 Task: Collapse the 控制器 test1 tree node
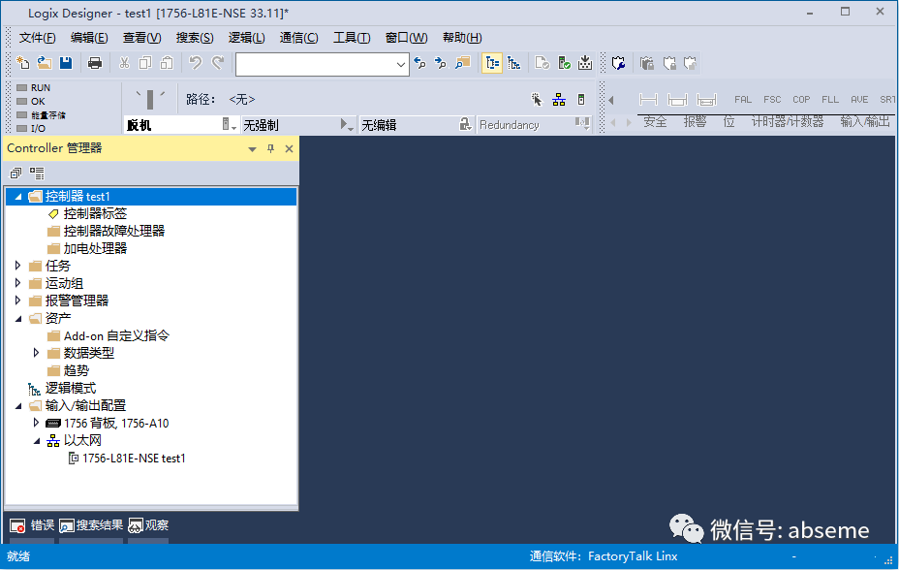coord(18,197)
